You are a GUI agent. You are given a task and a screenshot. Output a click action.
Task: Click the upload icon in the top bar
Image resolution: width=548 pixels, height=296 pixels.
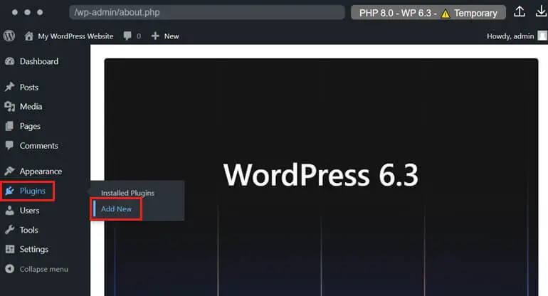520,12
